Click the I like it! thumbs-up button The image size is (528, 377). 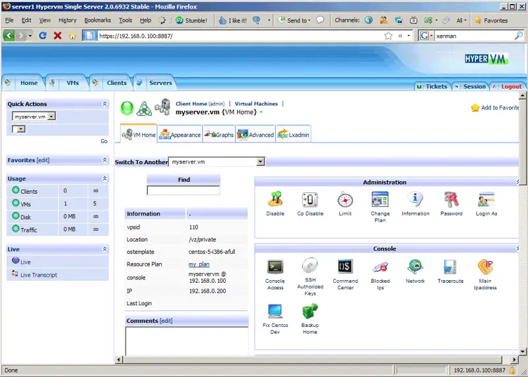click(232, 20)
